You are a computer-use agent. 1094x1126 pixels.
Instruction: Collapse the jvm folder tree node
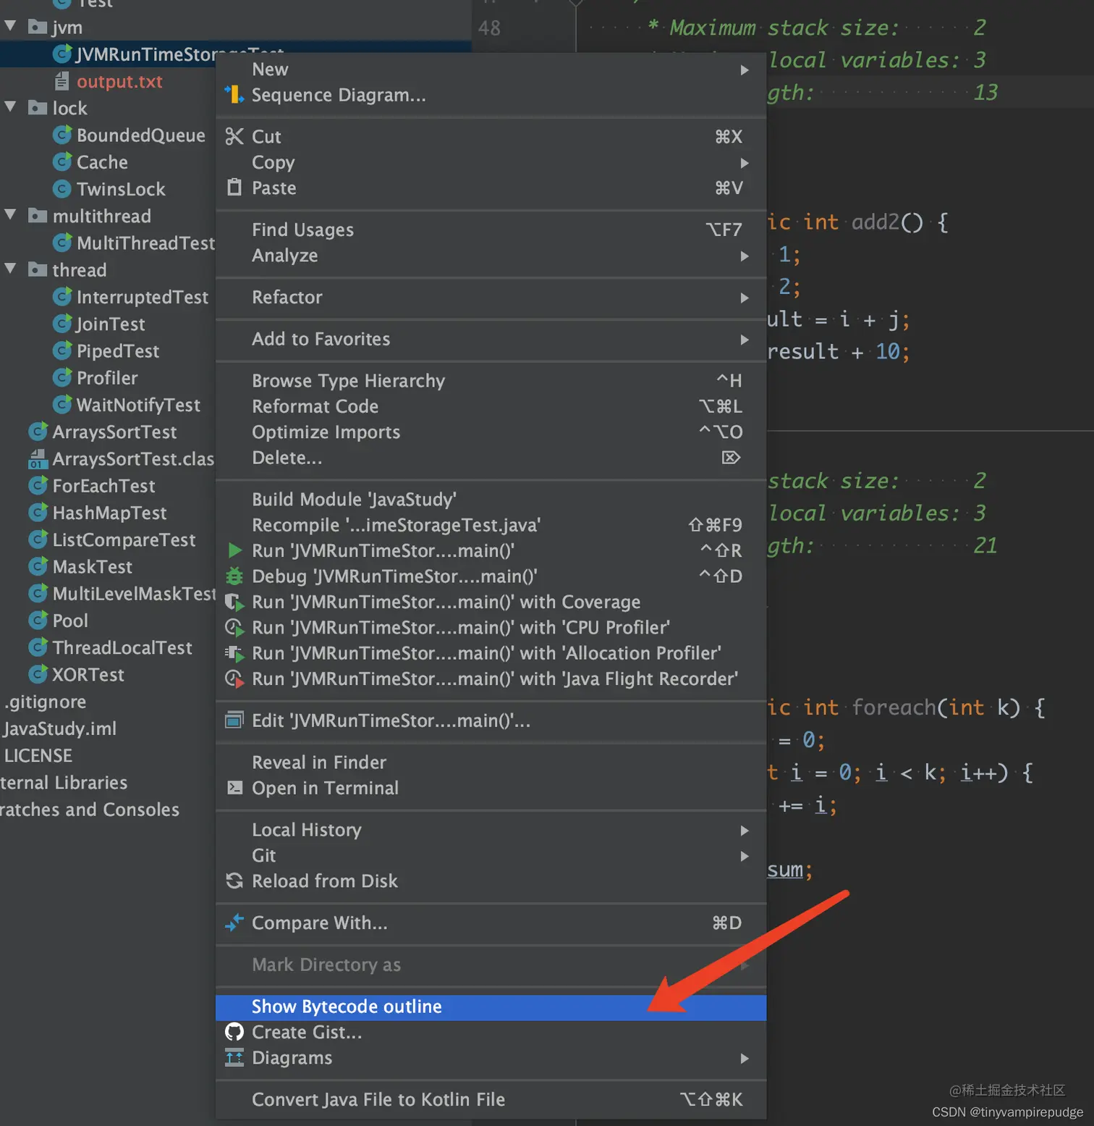click(11, 26)
